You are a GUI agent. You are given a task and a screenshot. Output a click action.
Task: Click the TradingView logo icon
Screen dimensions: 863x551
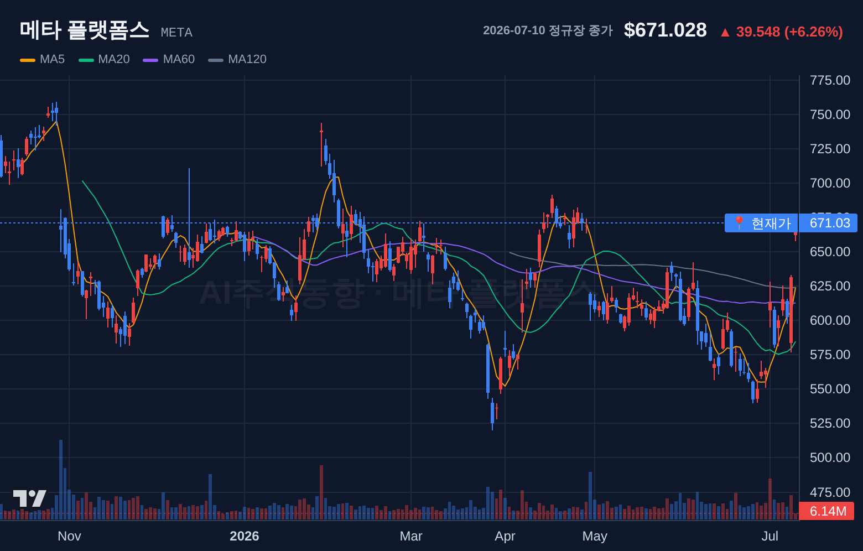(x=30, y=498)
